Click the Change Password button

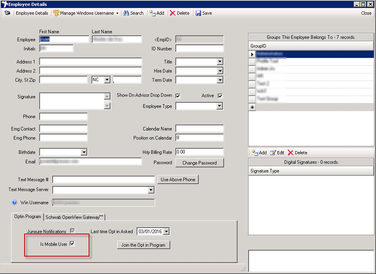coord(199,163)
